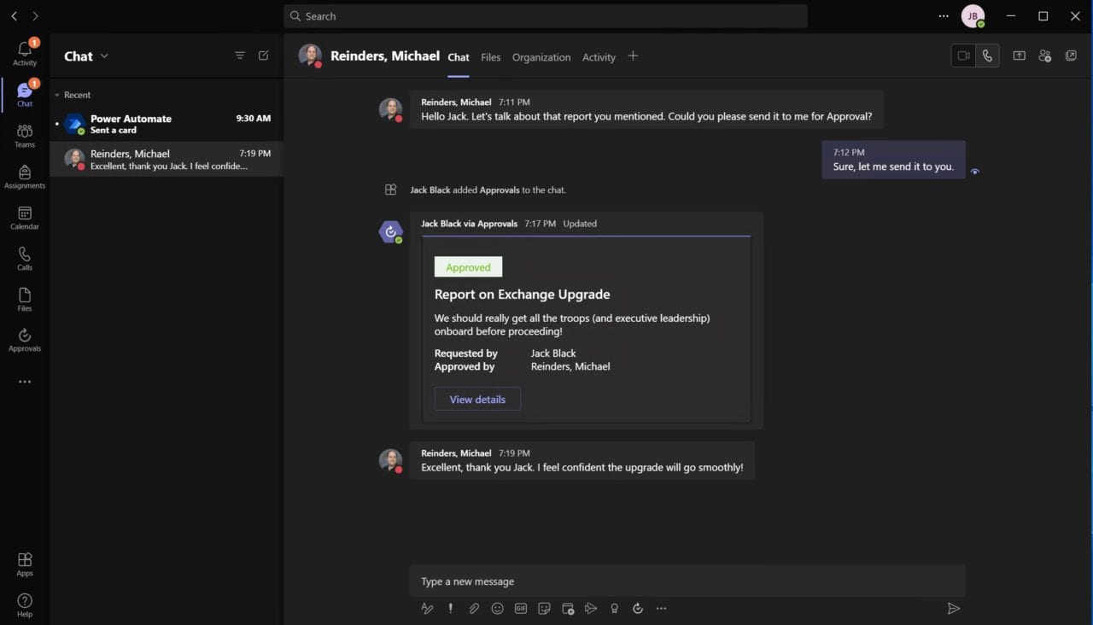Insert a GIF

(521, 609)
